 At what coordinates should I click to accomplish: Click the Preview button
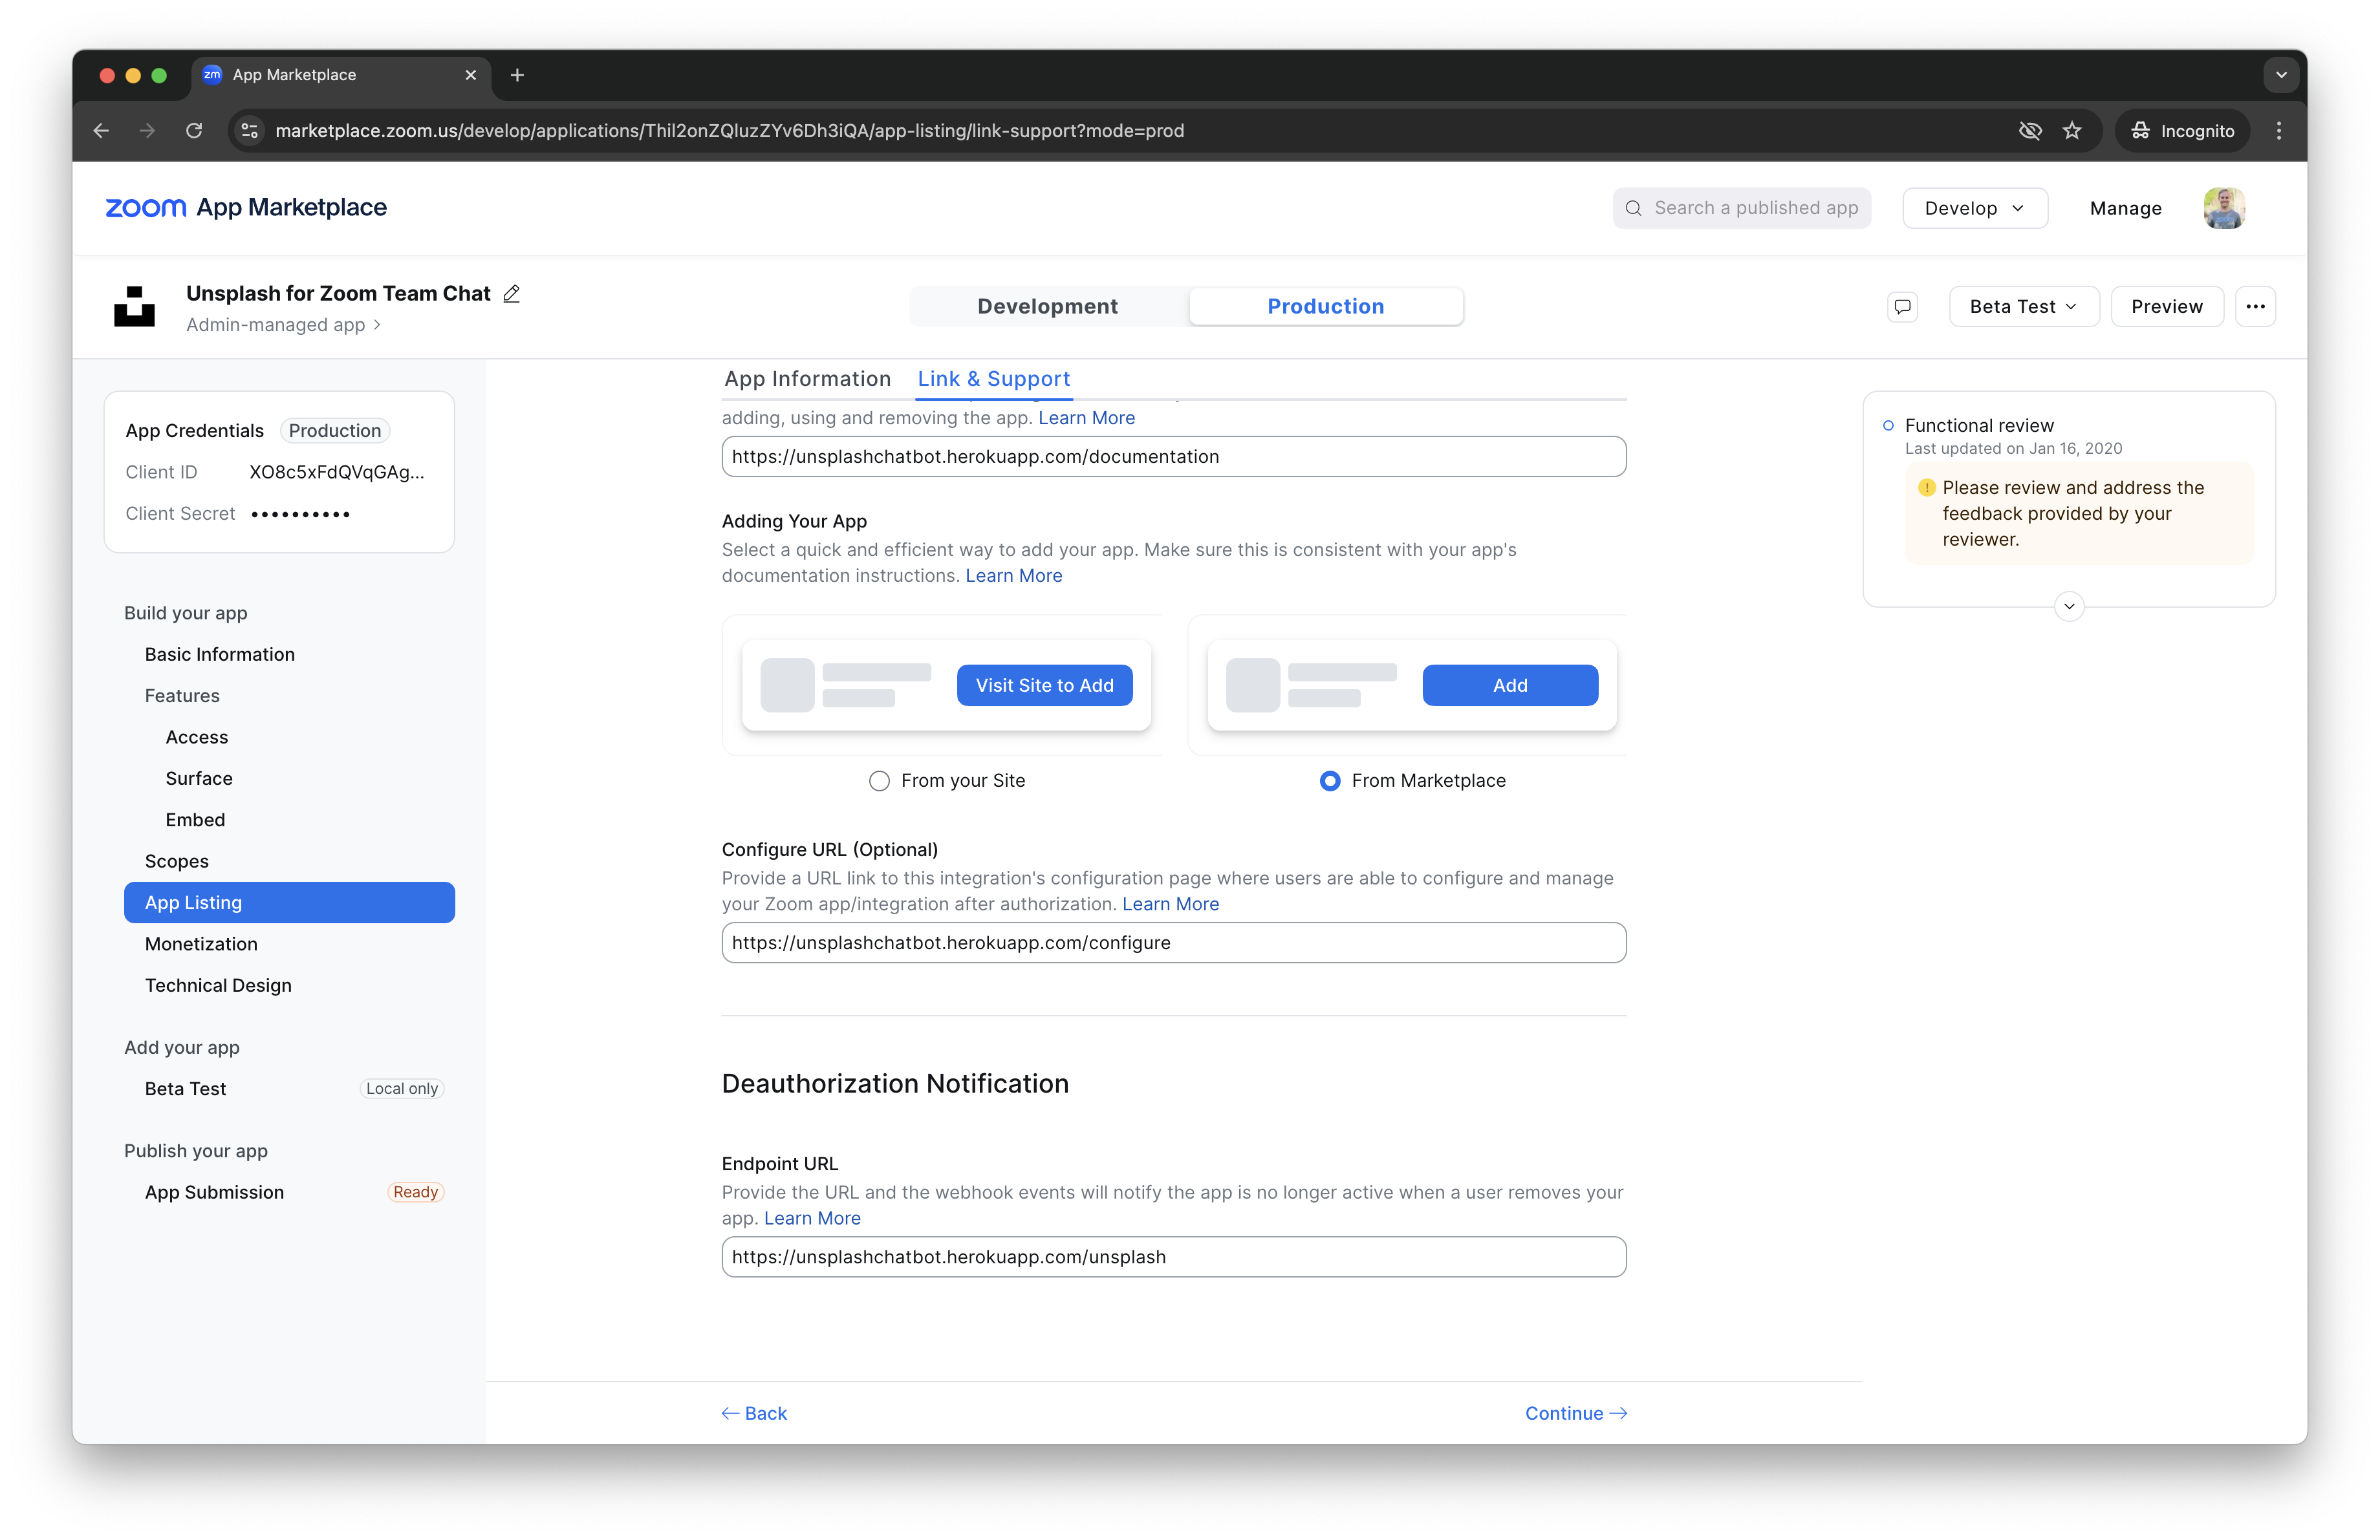(2166, 307)
